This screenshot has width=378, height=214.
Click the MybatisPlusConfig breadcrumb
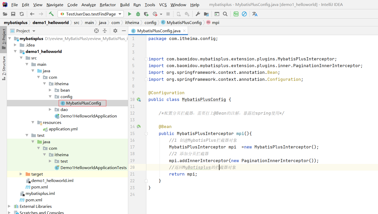tap(181, 22)
